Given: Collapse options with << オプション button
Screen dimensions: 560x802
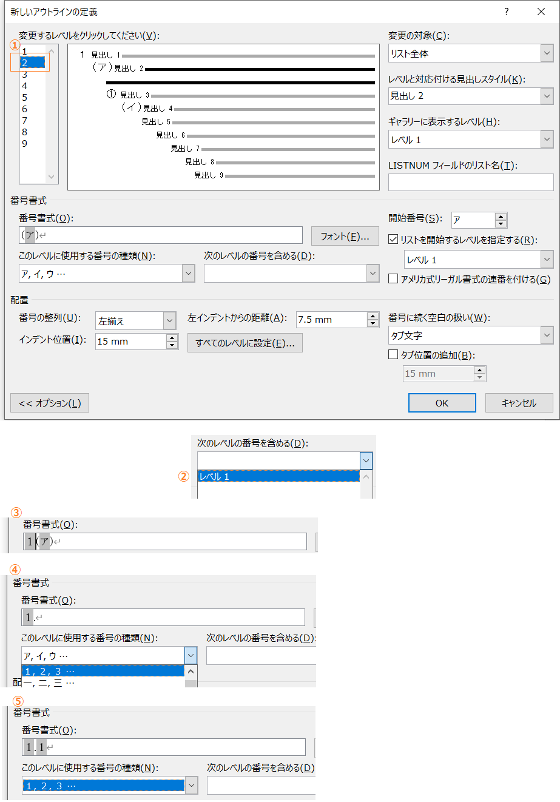Looking at the screenshot, I should click(50, 403).
